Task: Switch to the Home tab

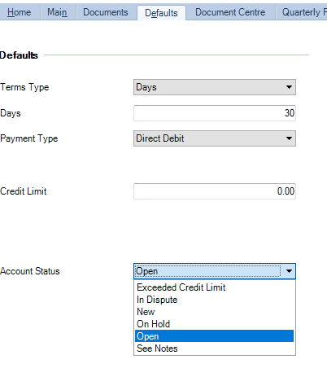Action: point(19,12)
